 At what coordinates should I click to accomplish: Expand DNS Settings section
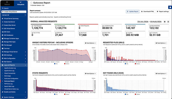pyautogui.click(x=14, y=55)
